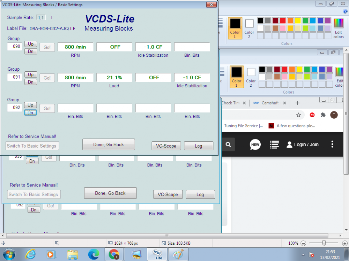Pick green swatch in top Paint palette

click(x=305, y=21)
